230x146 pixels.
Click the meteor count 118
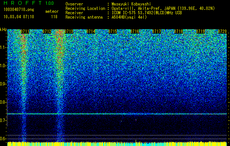54,17
